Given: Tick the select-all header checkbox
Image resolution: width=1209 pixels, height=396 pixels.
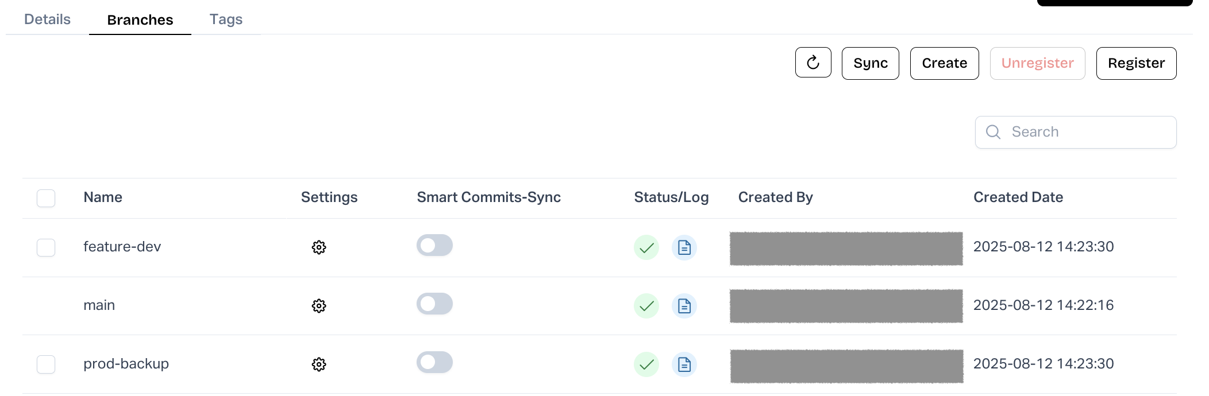Looking at the screenshot, I should pos(46,198).
